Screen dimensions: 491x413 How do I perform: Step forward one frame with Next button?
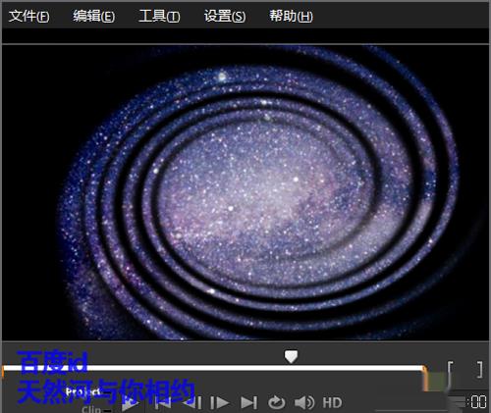coord(219,403)
